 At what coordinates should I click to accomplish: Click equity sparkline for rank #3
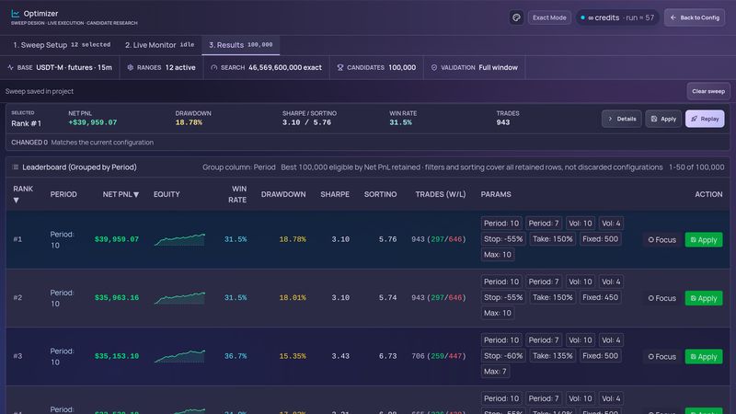pyautogui.click(x=179, y=356)
